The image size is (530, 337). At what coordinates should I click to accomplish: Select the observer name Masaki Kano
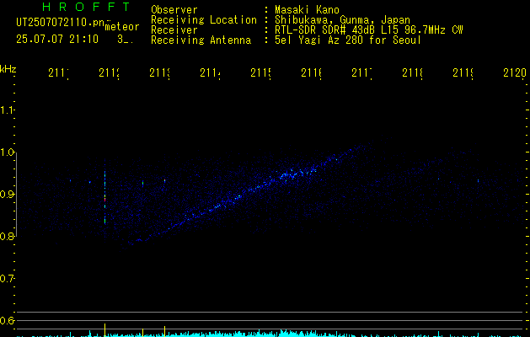307,10
